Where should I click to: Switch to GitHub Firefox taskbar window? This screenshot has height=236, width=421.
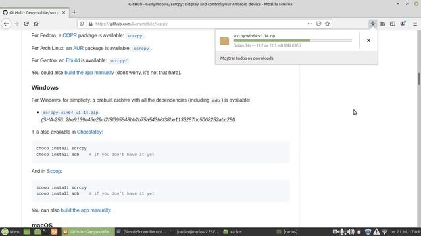point(88,231)
